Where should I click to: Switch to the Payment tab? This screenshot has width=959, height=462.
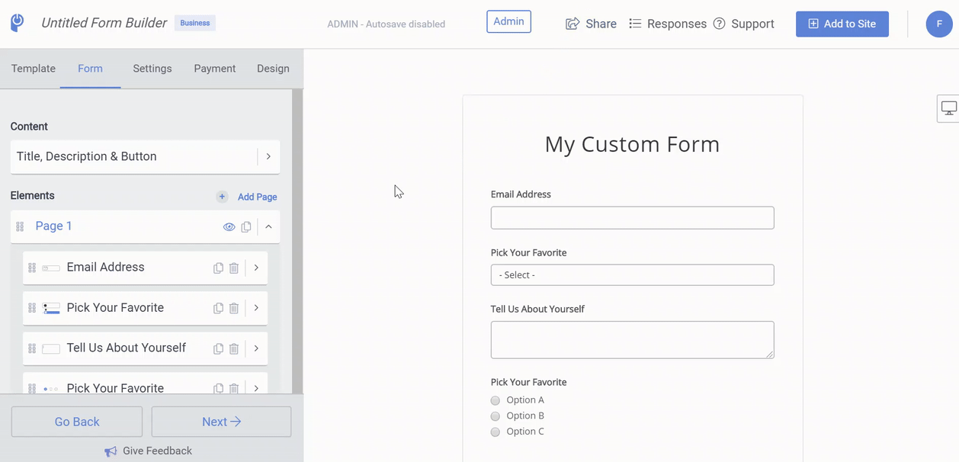(215, 69)
